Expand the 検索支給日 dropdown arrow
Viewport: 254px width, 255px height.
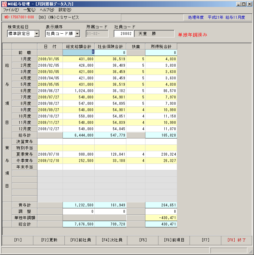[37, 34]
